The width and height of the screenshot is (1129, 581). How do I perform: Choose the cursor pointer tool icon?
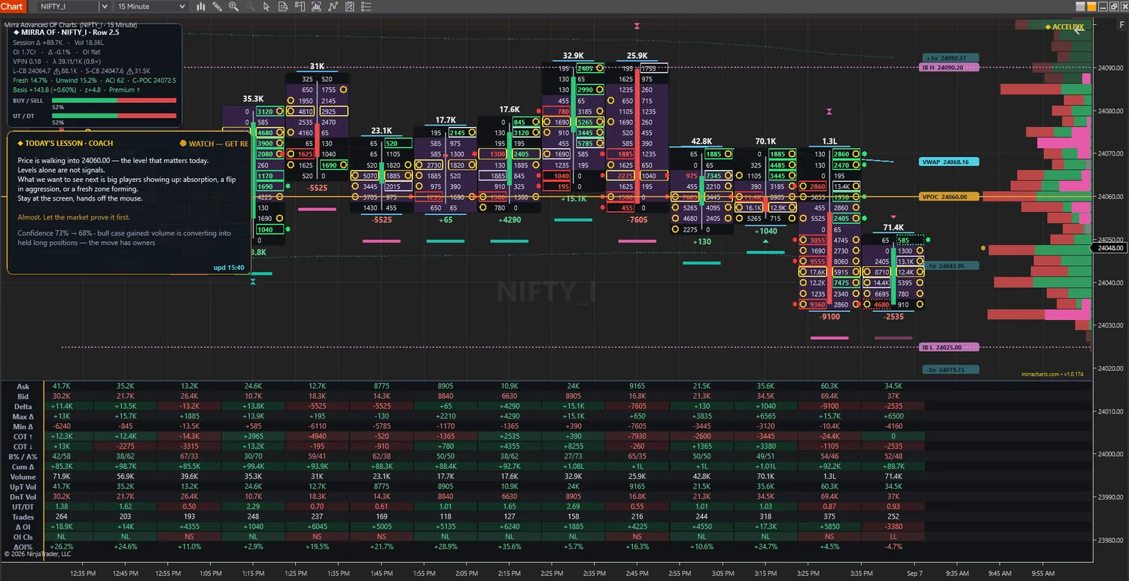tap(266, 7)
